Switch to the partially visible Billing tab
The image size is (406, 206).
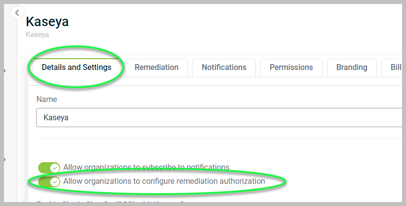[x=394, y=68]
